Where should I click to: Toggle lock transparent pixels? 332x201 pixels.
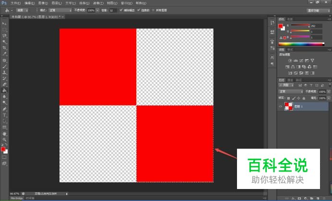288,98
